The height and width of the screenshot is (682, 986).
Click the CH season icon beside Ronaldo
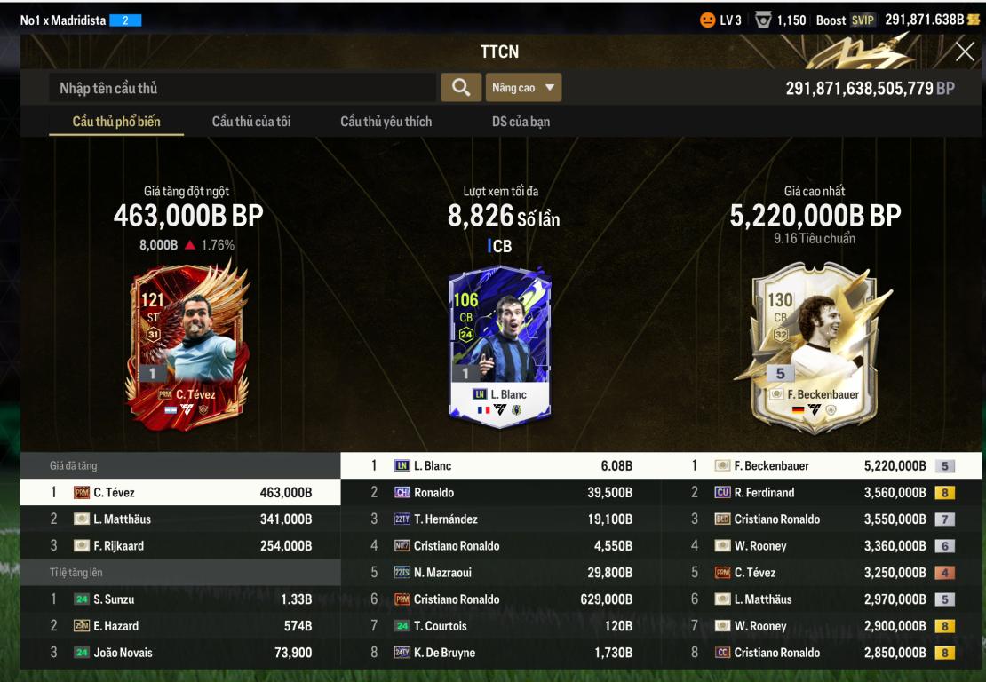point(402,492)
